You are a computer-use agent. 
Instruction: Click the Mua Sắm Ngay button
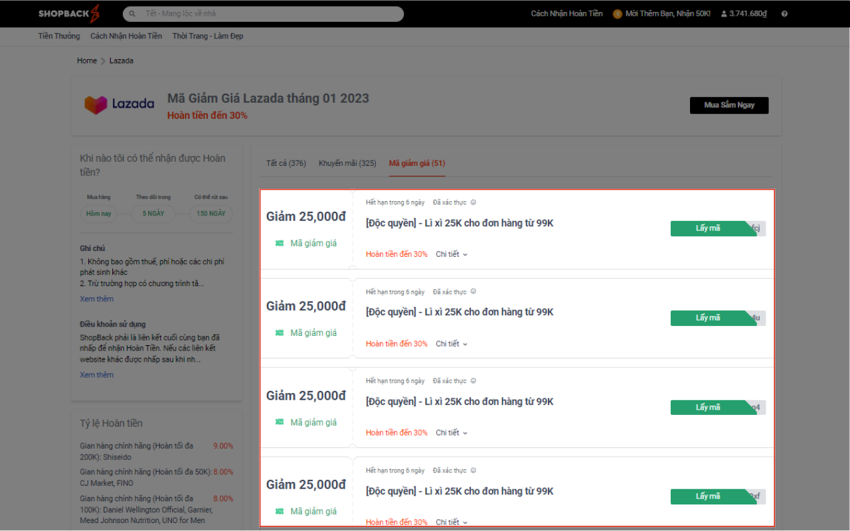click(729, 106)
